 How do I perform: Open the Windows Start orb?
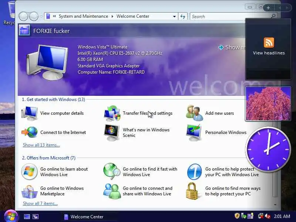(x=11, y=216)
